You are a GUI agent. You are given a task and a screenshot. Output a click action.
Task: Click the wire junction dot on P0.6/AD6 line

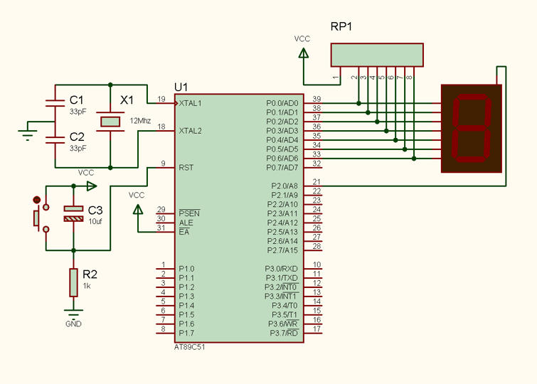(414, 159)
